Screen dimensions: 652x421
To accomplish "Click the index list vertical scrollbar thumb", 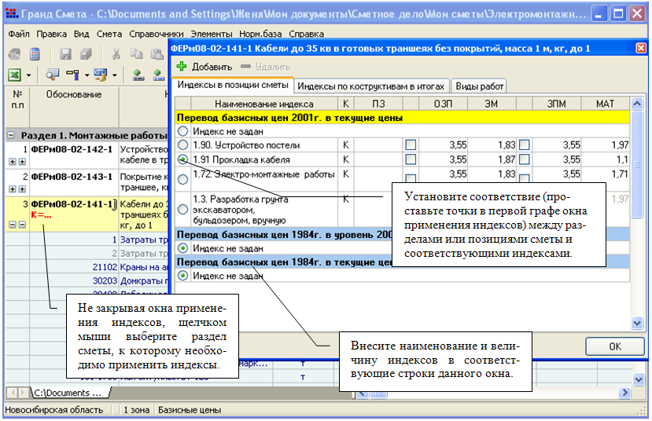I will point(636,164).
